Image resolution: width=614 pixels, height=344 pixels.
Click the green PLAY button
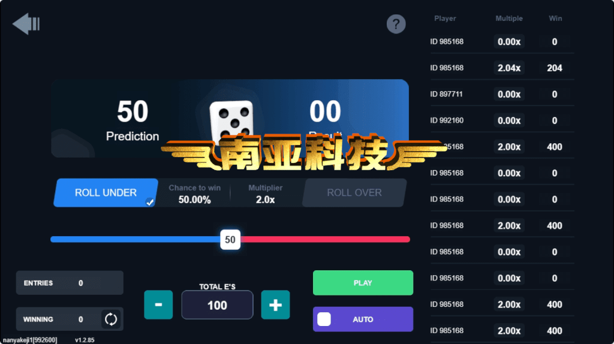pos(363,282)
